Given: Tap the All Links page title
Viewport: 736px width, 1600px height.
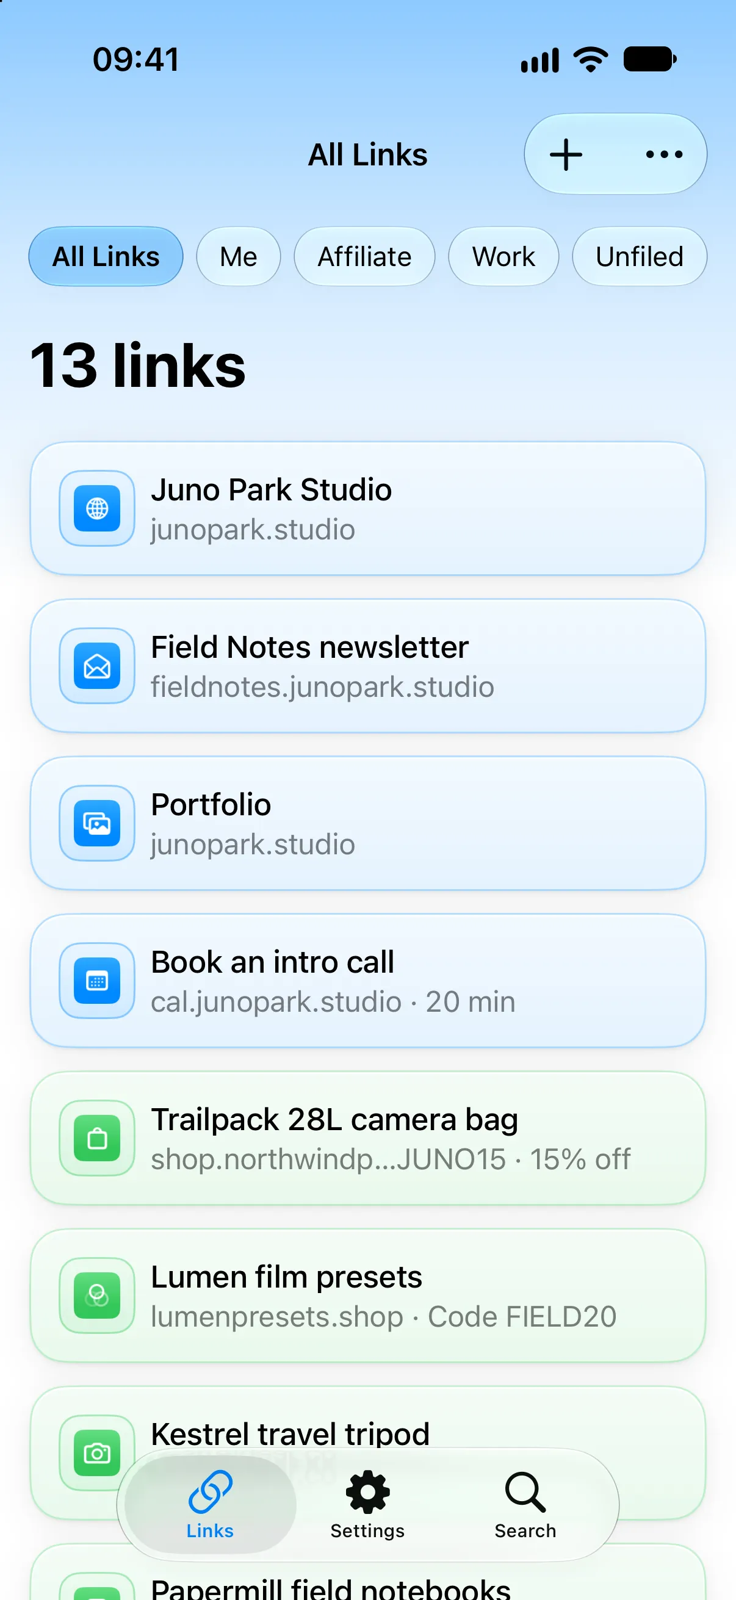Looking at the screenshot, I should pos(367,154).
